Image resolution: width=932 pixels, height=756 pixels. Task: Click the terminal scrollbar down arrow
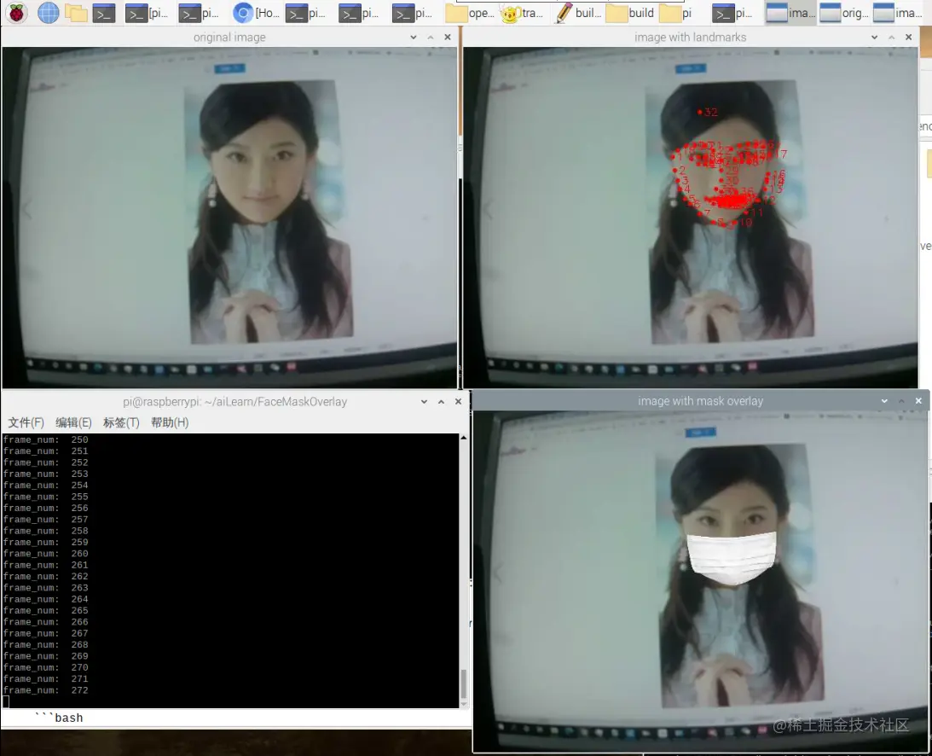click(x=464, y=704)
